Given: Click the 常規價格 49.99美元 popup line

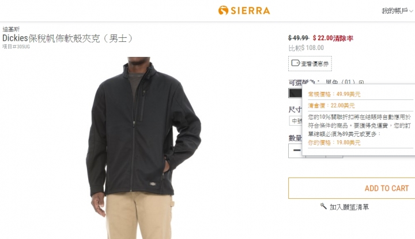Looking at the screenshot, I should (x=334, y=94).
